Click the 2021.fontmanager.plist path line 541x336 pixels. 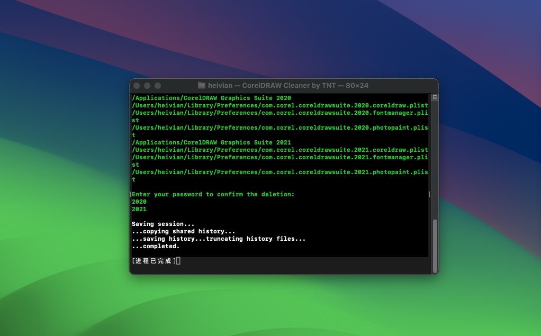tap(279, 157)
